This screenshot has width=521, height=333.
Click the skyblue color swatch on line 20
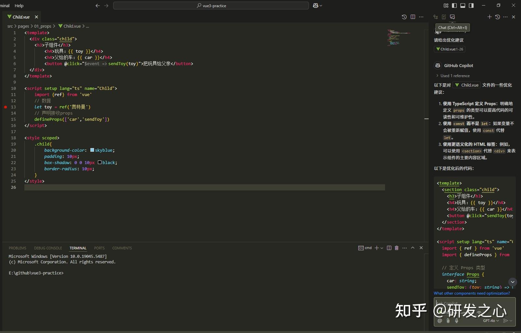(x=93, y=150)
